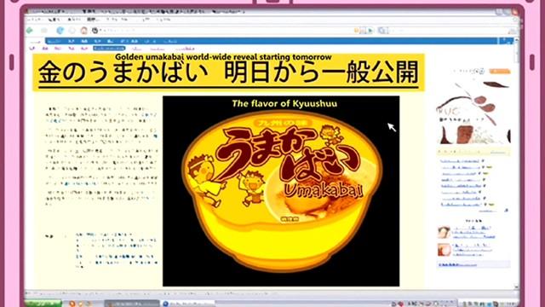The image size is (545, 307).
Task: Click the orange button above sidebar ad
Action: tap(500, 72)
